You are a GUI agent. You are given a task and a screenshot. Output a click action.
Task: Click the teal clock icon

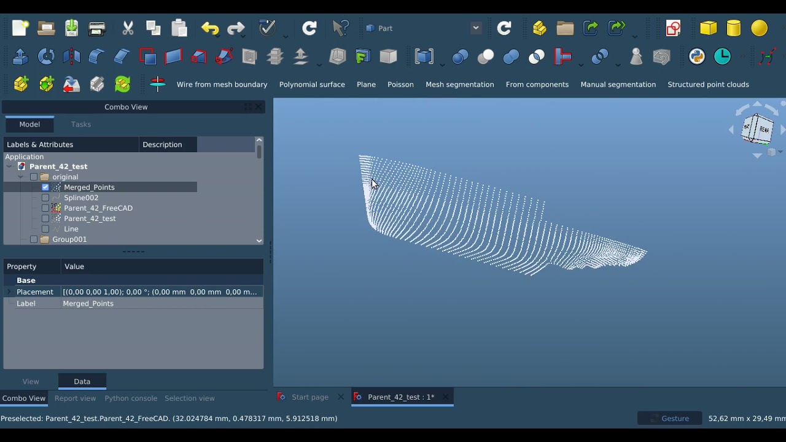pyautogui.click(x=723, y=56)
